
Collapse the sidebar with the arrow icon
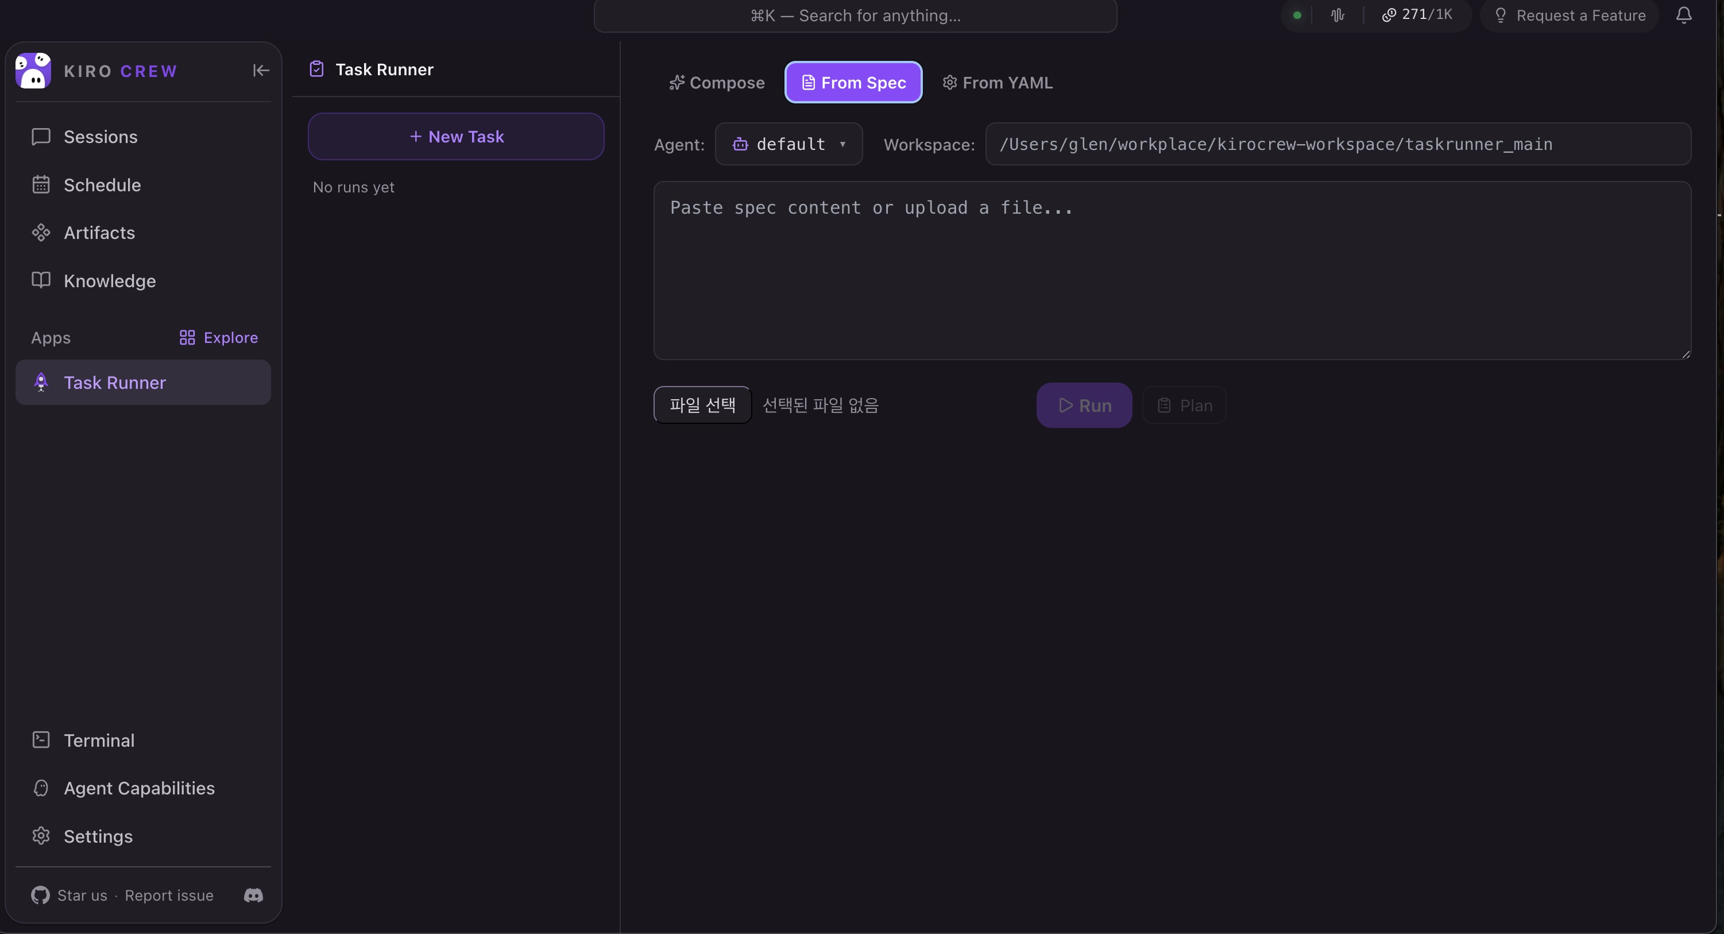(x=261, y=70)
